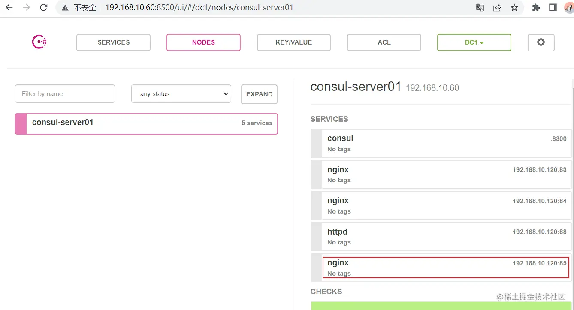Open the translate page icon
This screenshot has width=574, height=310.
click(x=480, y=8)
